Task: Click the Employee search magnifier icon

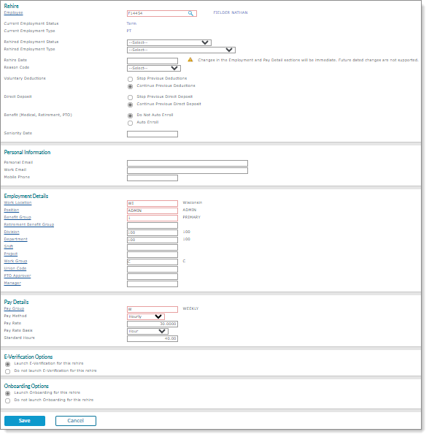Action: click(190, 13)
